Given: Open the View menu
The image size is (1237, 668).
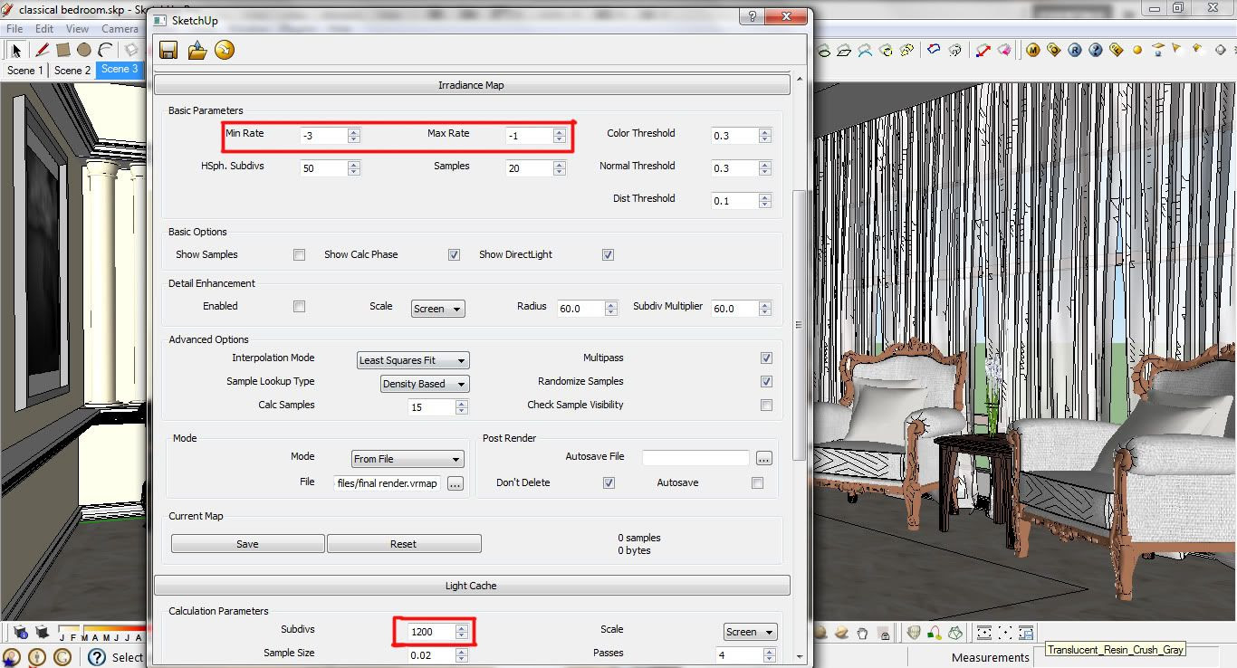Looking at the screenshot, I should coord(78,29).
